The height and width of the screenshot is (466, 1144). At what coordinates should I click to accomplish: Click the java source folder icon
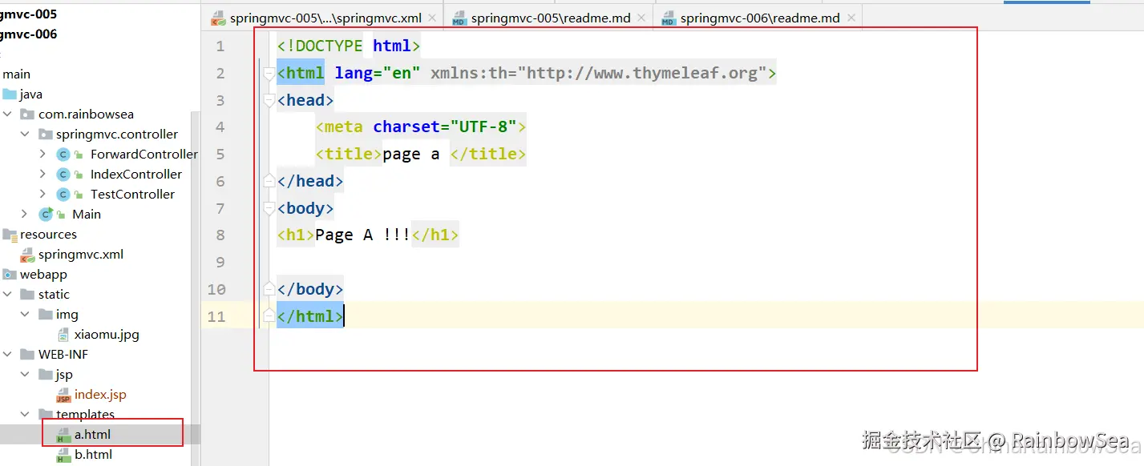pos(10,94)
